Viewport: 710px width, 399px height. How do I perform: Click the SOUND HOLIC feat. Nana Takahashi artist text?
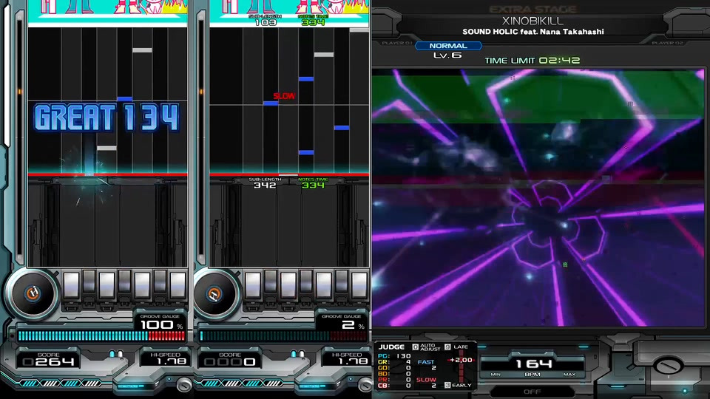coord(533,32)
